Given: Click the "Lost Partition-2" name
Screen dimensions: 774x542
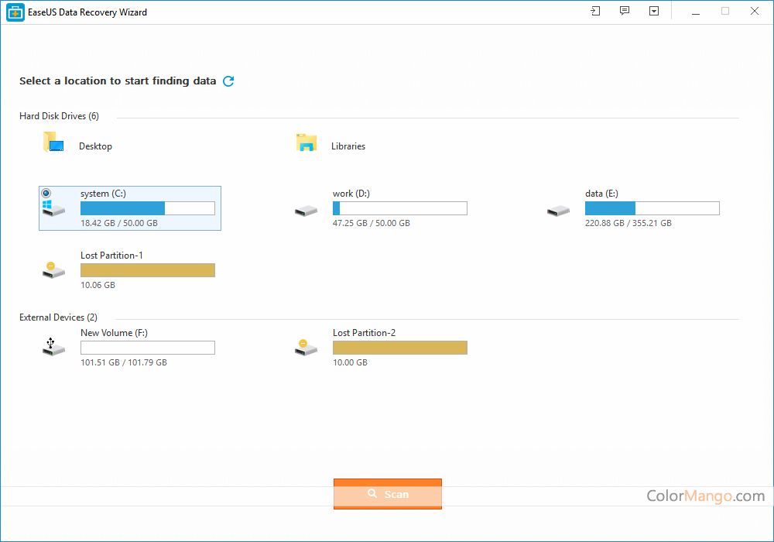Looking at the screenshot, I should (364, 333).
